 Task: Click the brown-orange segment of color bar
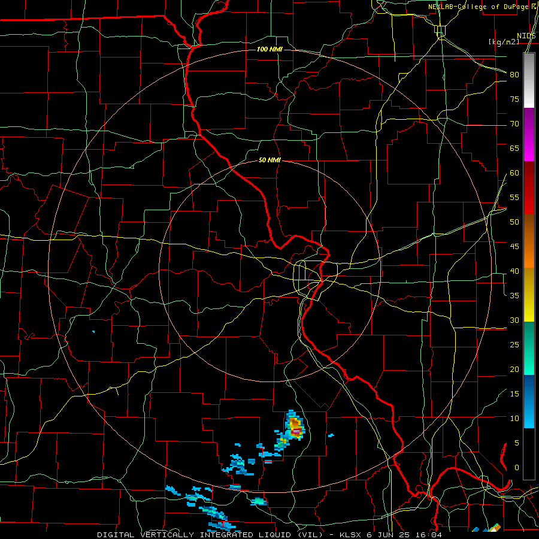tap(529, 241)
